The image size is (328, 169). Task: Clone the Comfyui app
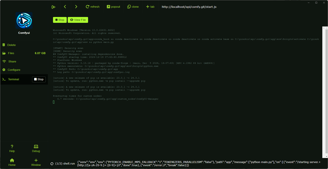tap(133, 7)
